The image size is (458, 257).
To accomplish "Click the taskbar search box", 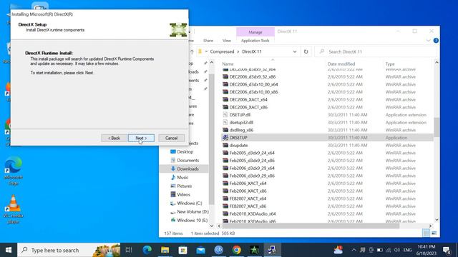I will click(69, 250).
